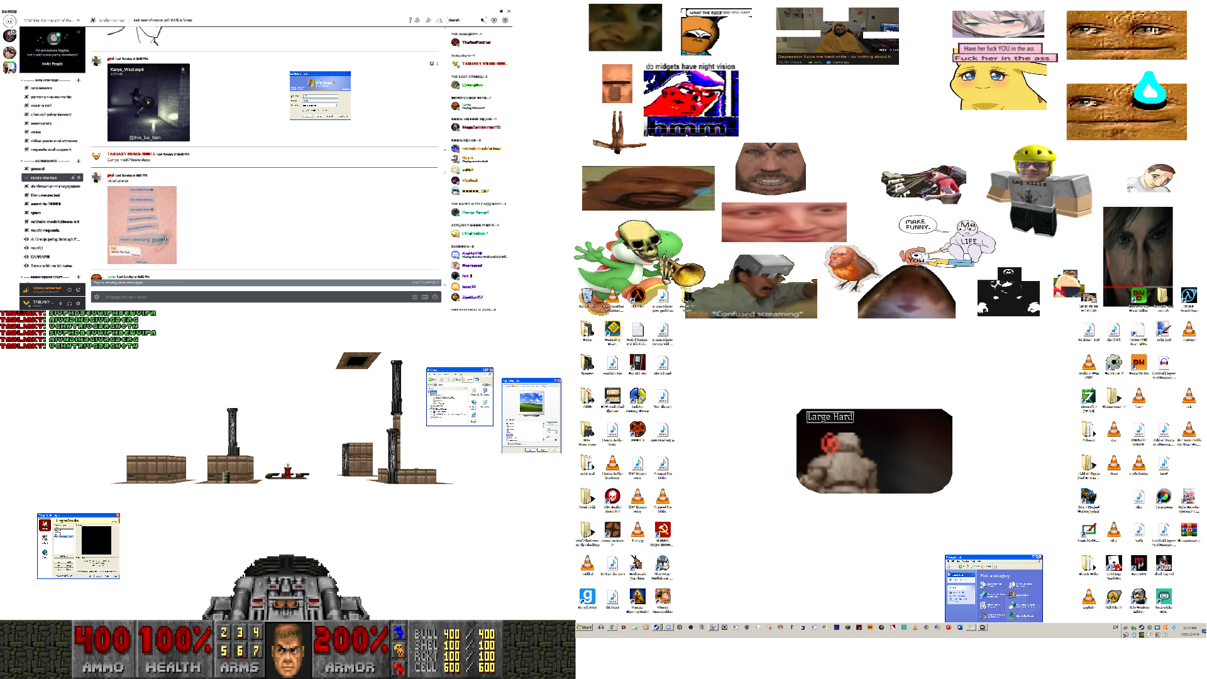The width and height of the screenshot is (1207, 679).
Task: Open the WinRAR books desktop icon
Action: pos(1189,531)
